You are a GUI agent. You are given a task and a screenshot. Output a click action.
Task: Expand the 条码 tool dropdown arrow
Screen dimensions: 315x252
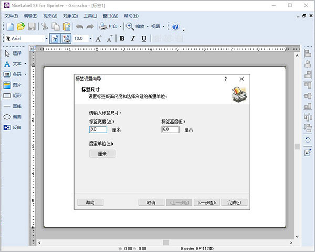[25, 74]
